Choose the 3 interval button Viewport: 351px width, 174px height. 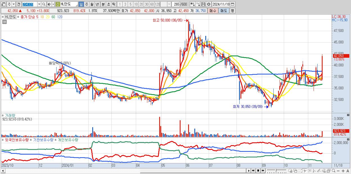tap(125, 4)
